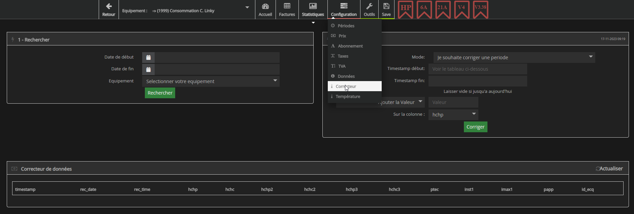
Task: Click the hchp3 column header
Action: [352, 189]
